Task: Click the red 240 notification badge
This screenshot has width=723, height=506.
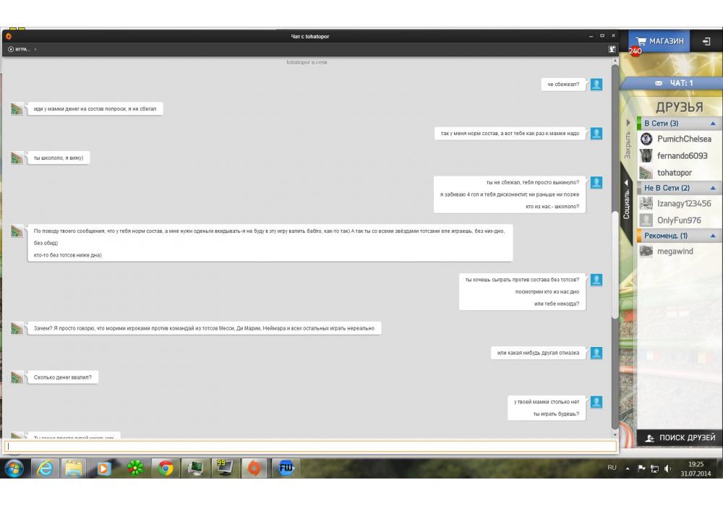Action: coord(635,51)
